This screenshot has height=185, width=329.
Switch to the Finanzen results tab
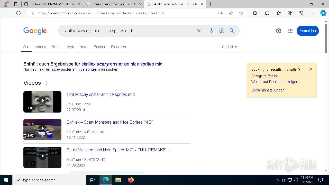(118, 47)
